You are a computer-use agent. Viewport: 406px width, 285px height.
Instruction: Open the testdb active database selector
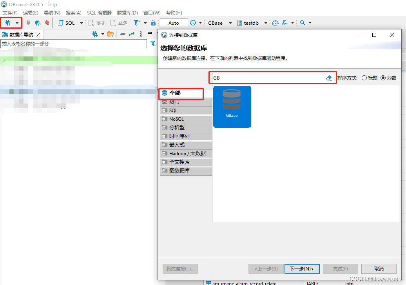252,23
